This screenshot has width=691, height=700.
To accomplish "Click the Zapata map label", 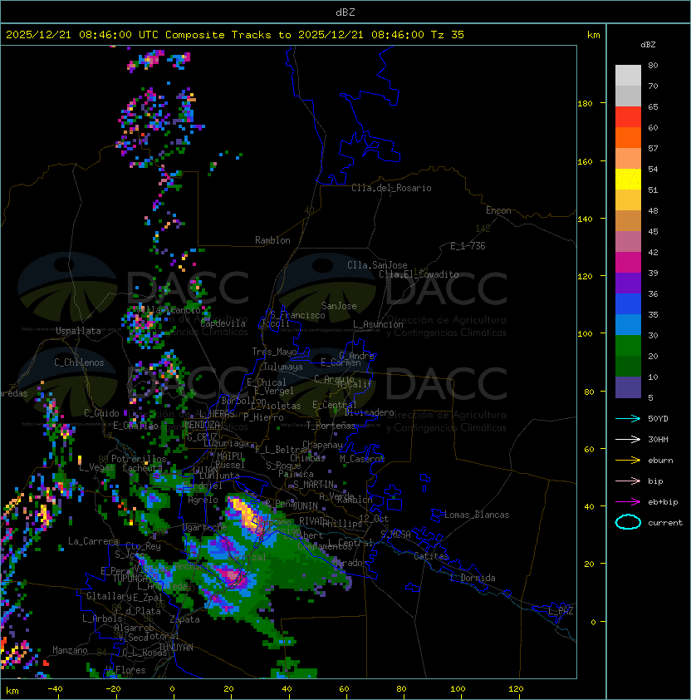I will (184, 619).
